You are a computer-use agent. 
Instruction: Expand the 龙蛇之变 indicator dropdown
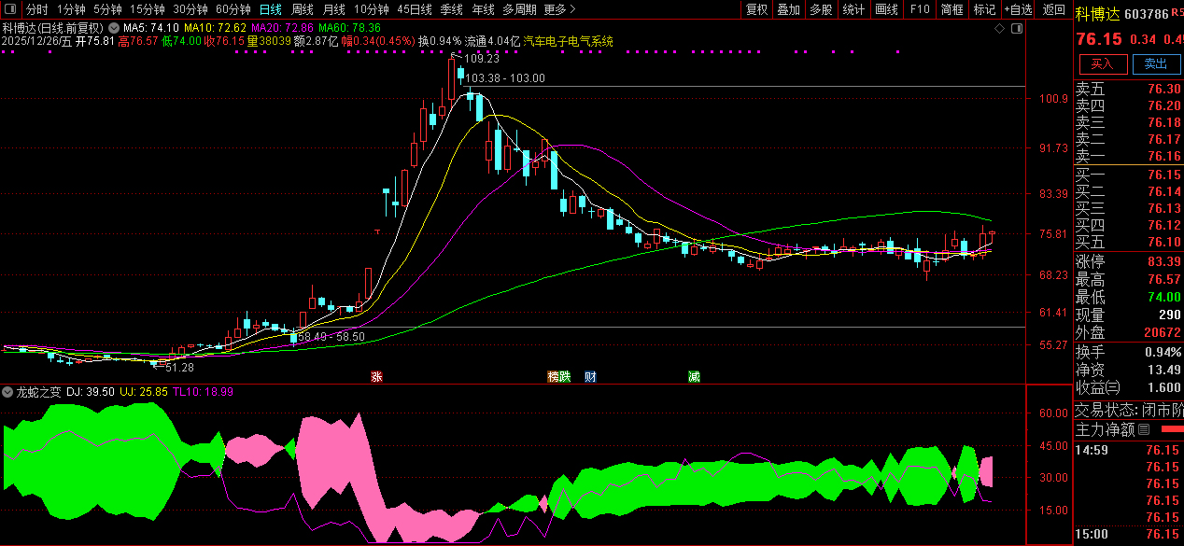point(8,392)
